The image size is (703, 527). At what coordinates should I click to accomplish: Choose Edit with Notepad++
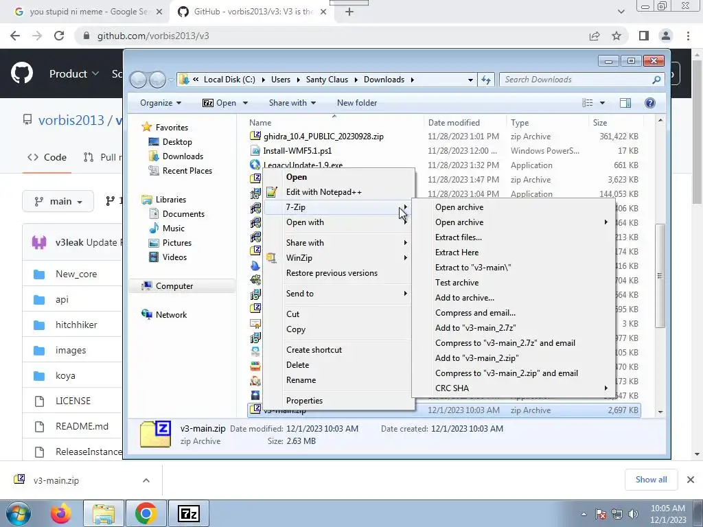pos(324,192)
